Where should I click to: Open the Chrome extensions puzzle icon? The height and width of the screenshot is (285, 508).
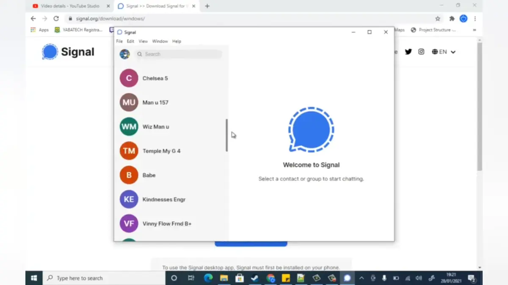click(x=452, y=19)
